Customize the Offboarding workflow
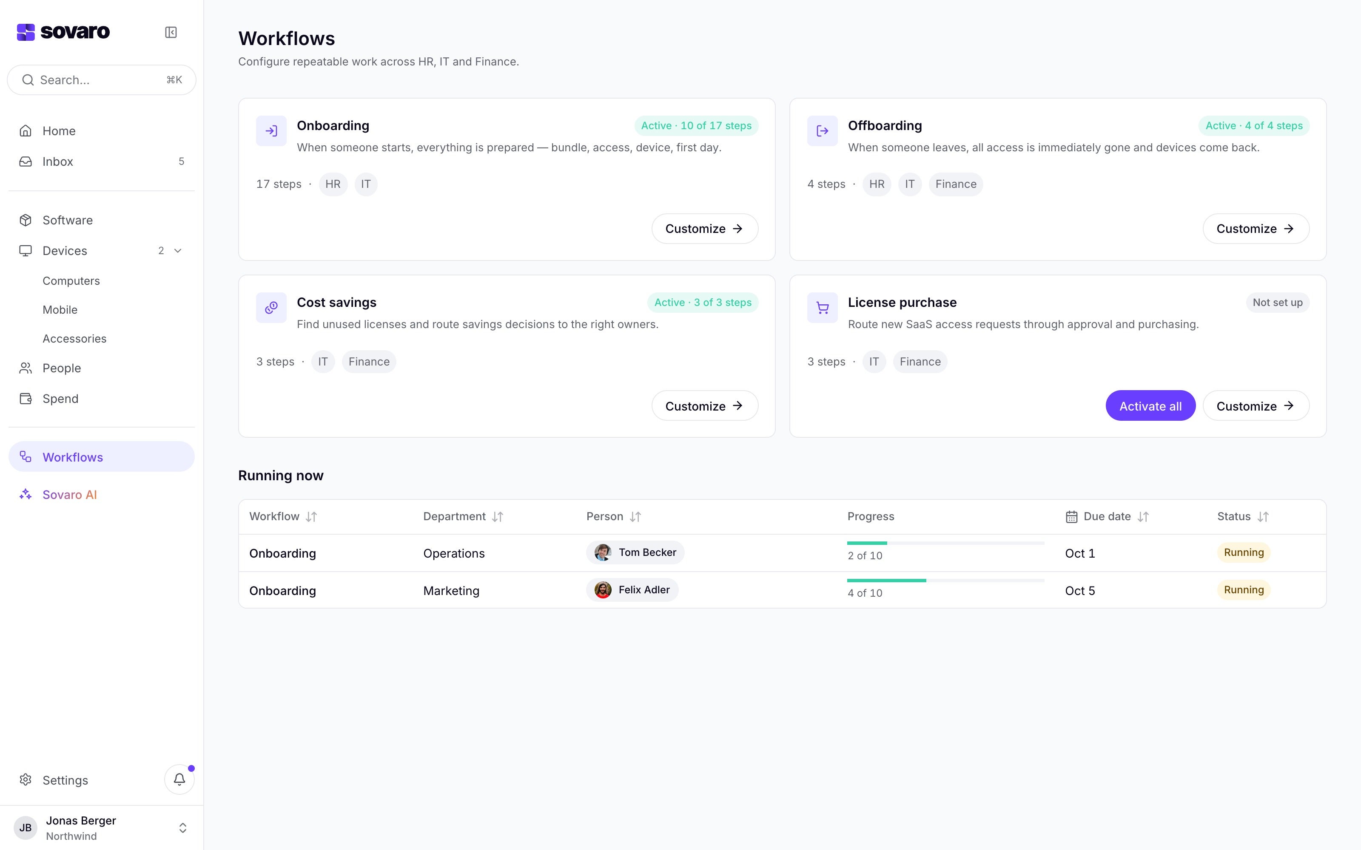The height and width of the screenshot is (850, 1361). (1256, 228)
